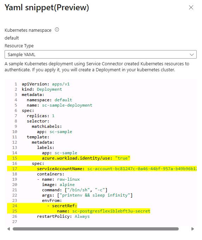Click the 'kind: Deployment' line
The height and width of the screenshot is (240, 202).
pos(42,89)
